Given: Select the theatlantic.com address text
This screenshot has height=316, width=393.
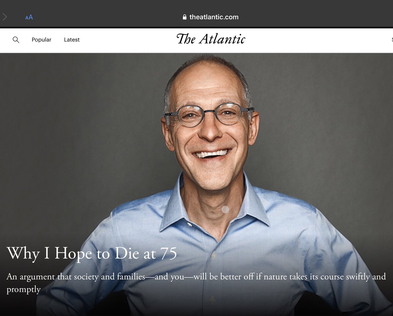Looking at the screenshot, I should [214, 17].
